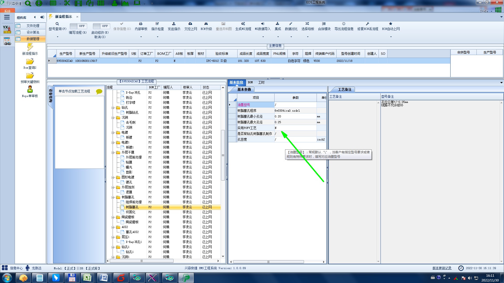The image size is (504, 283).
Task: Collapse the 外层干膜 tree folder
Action: click(x=113, y=153)
